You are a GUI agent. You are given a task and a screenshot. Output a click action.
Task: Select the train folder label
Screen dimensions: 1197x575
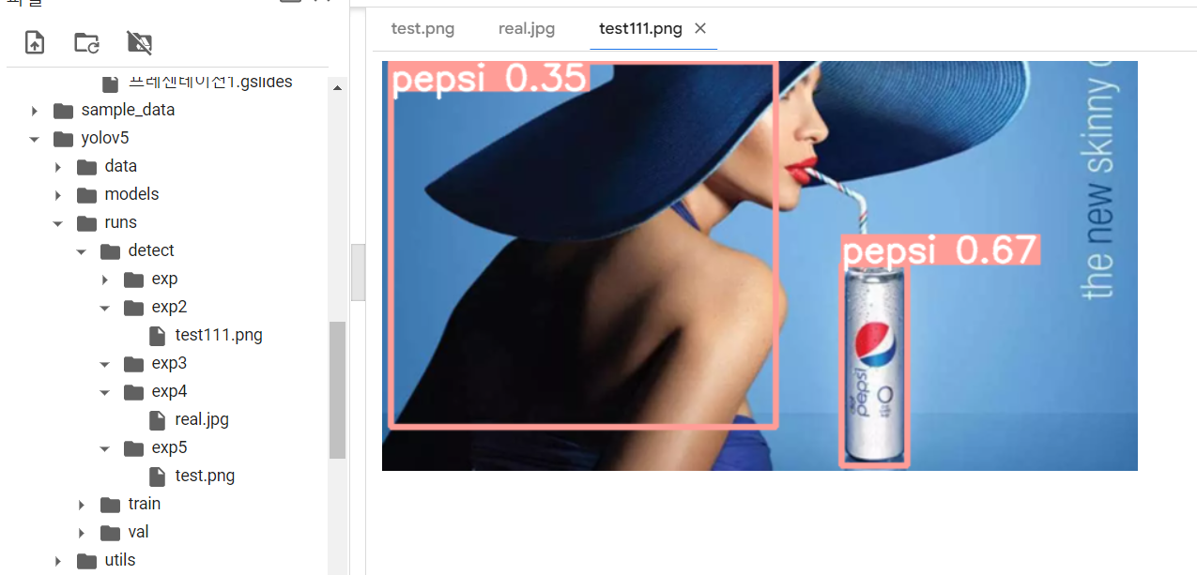[145, 504]
